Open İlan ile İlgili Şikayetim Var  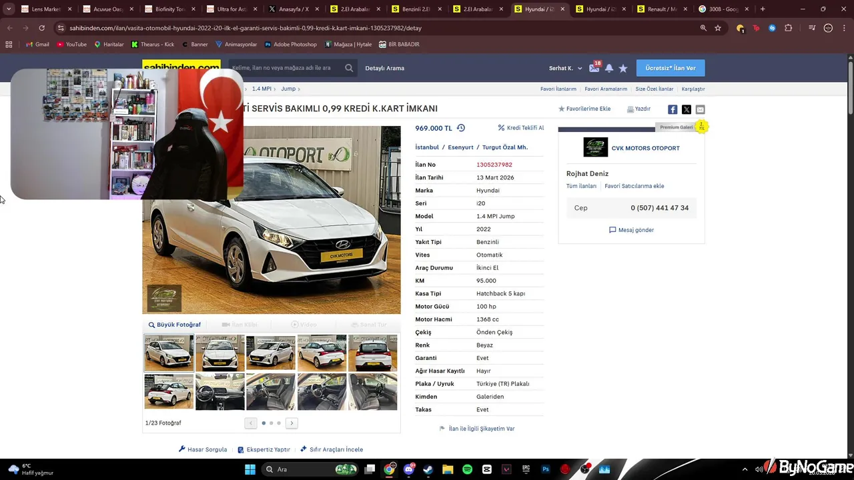[477, 429]
